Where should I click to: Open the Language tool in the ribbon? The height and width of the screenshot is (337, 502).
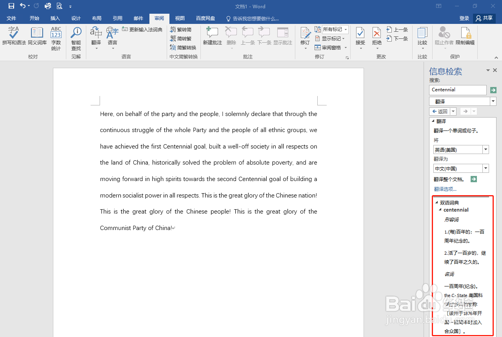[x=113, y=38]
